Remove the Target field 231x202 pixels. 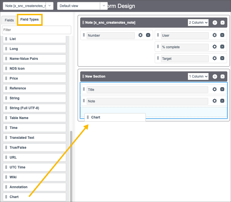223,58
